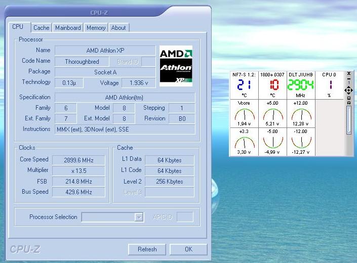Click the move arrows icon on monitor widget
Viewport: 357px width, 263px height.
point(348,90)
